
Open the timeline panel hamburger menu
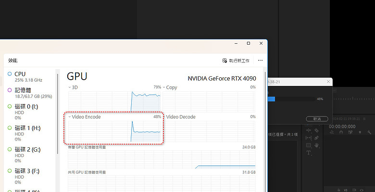364,119
